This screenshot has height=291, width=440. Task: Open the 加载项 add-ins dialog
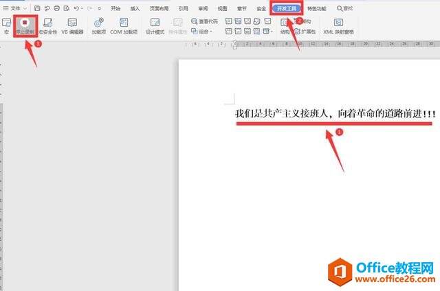(98, 26)
